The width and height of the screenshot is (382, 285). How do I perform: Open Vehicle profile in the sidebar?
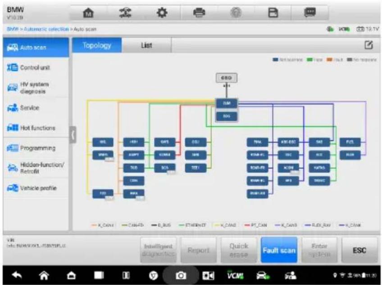(x=36, y=188)
